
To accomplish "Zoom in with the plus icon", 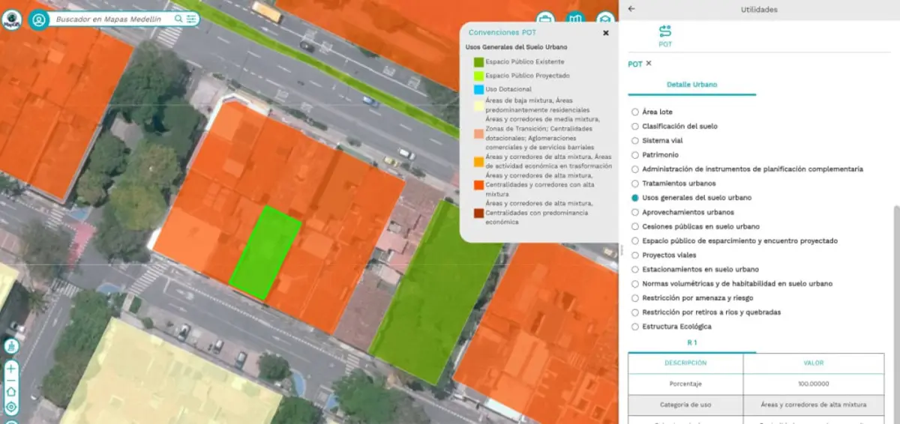I will (x=11, y=369).
